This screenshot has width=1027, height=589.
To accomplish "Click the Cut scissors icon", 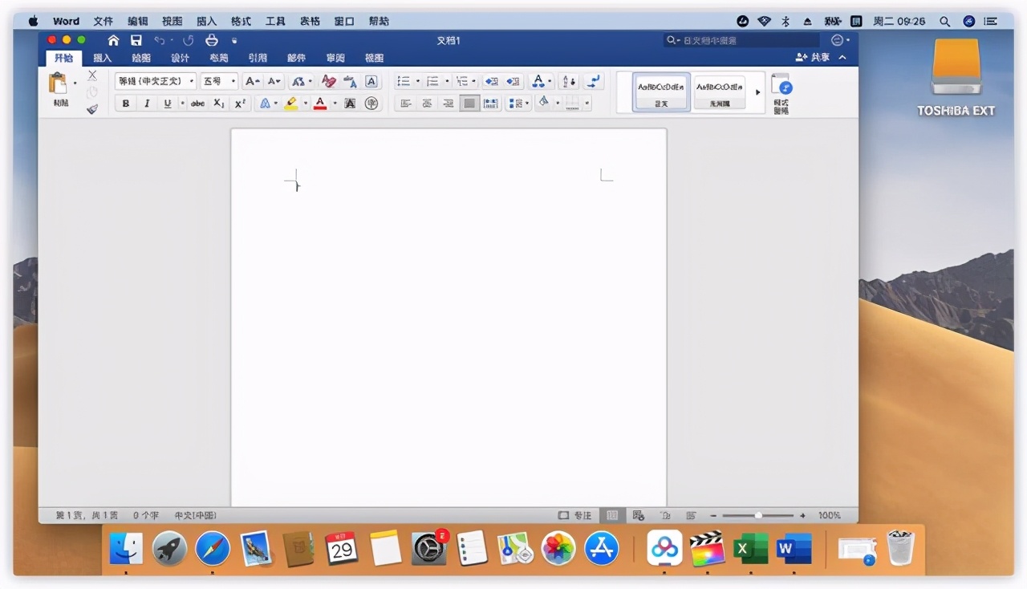I will (x=92, y=75).
